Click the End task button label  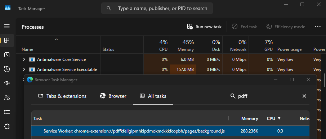tap(249, 27)
